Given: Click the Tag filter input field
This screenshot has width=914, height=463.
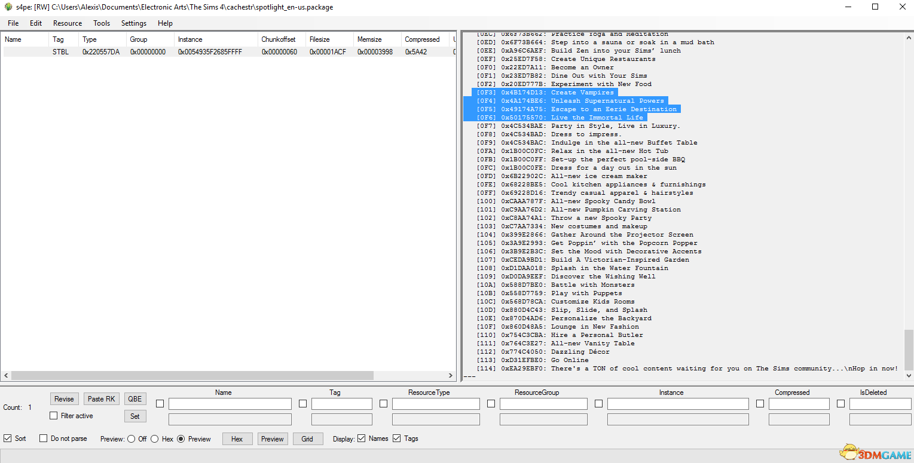Looking at the screenshot, I should [342, 404].
